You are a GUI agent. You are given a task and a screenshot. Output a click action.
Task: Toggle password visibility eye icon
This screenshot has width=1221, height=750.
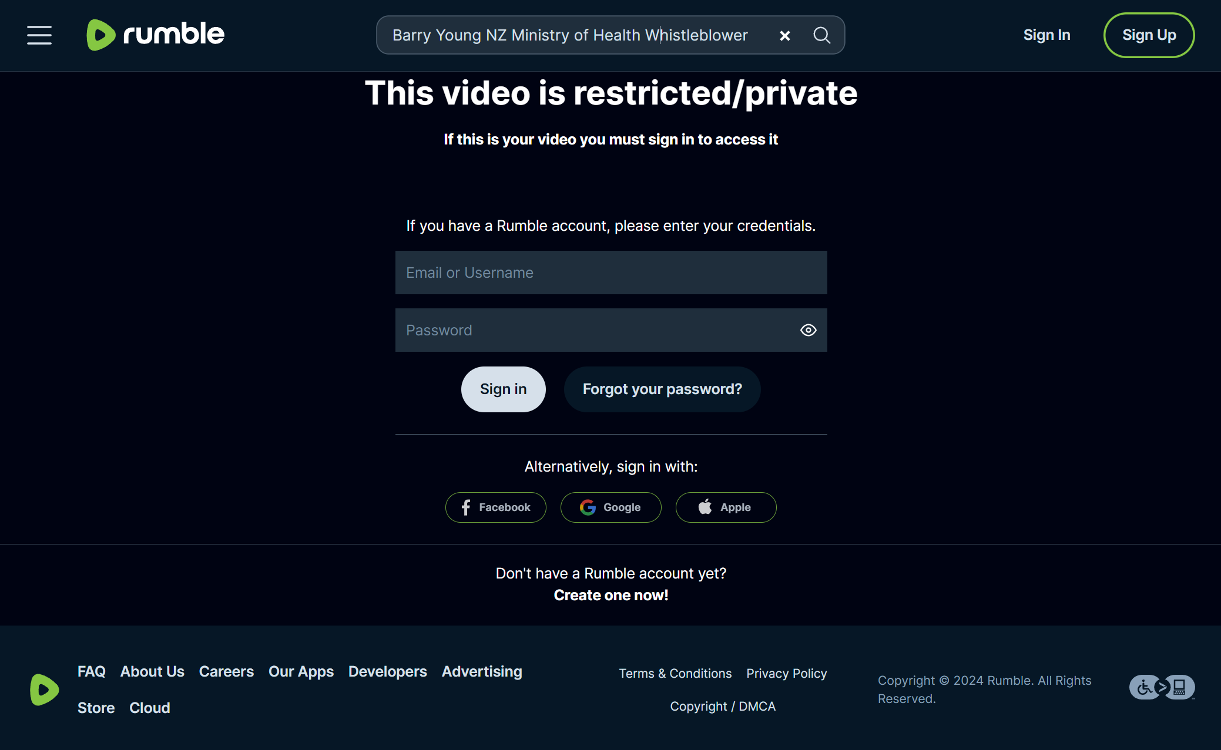(x=808, y=330)
